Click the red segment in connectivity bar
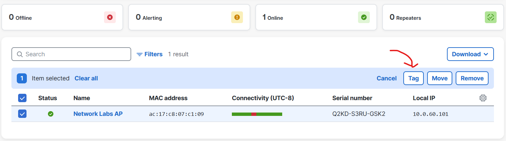506x141 pixels. point(254,114)
